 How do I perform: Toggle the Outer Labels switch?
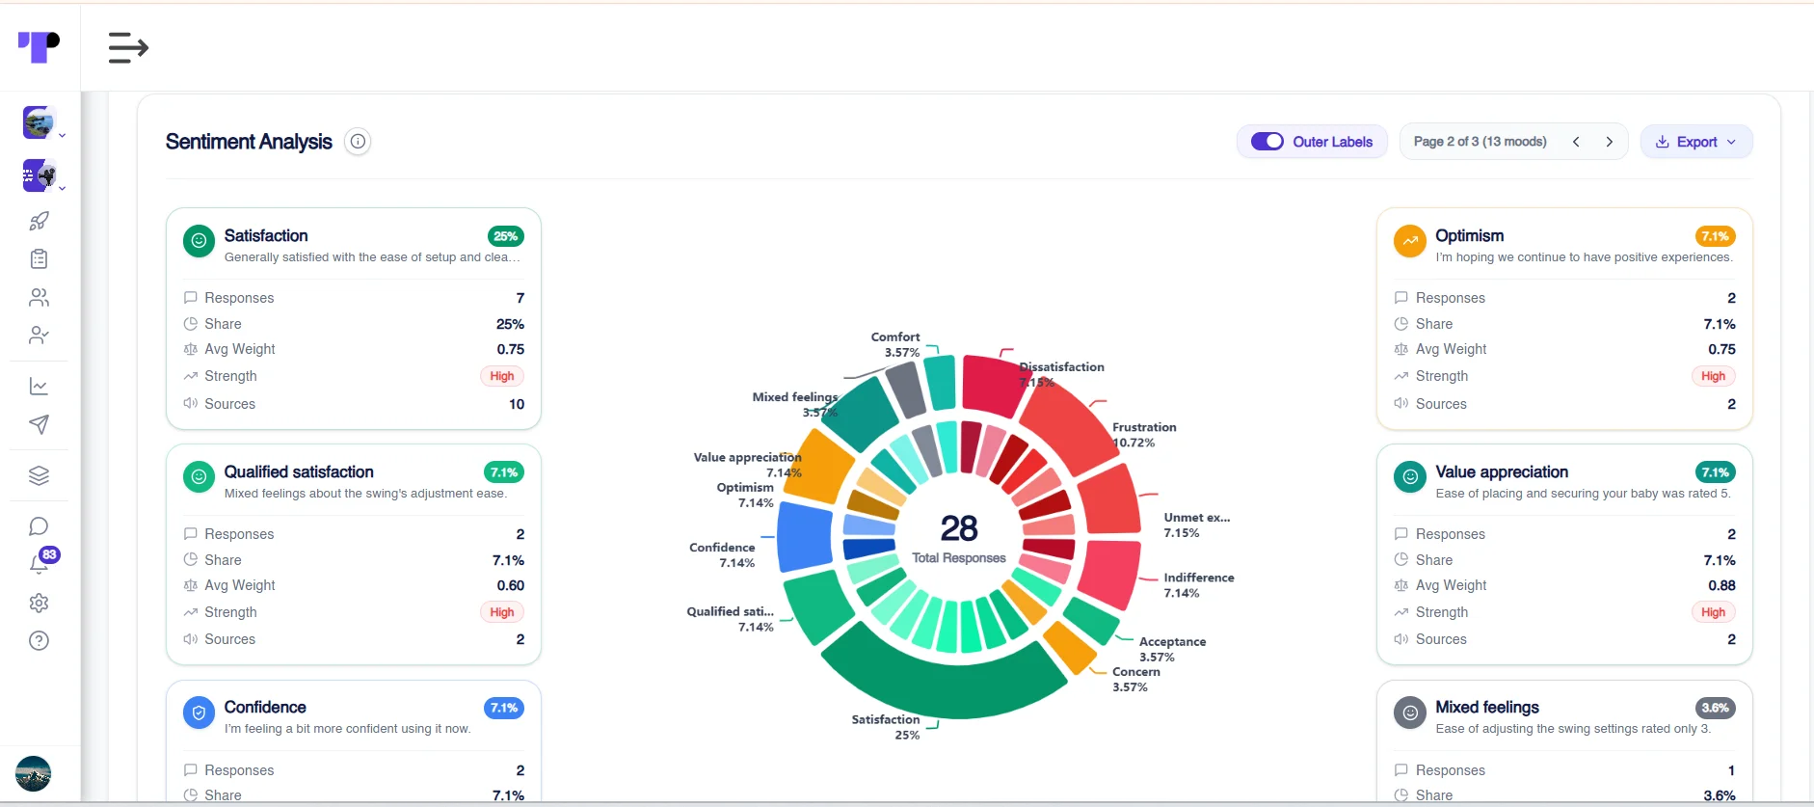tap(1267, 142)
